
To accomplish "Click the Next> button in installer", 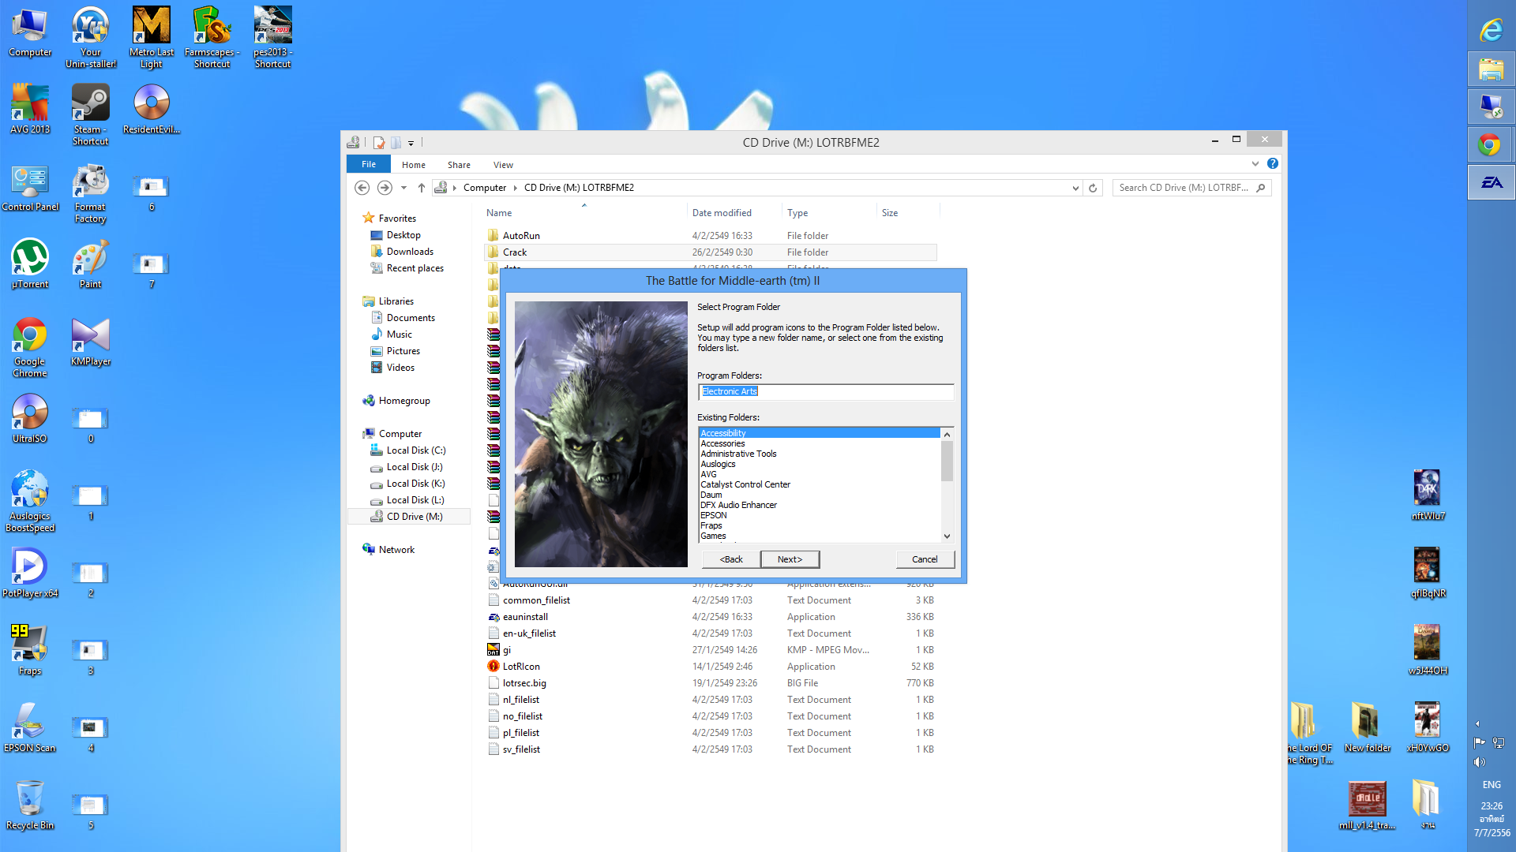I will click(790, 559).
